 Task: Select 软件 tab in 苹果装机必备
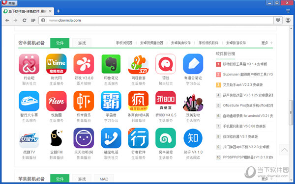click(60, 179)
